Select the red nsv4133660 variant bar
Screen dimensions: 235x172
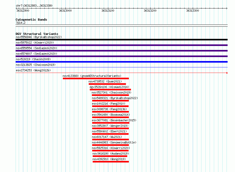96,78
